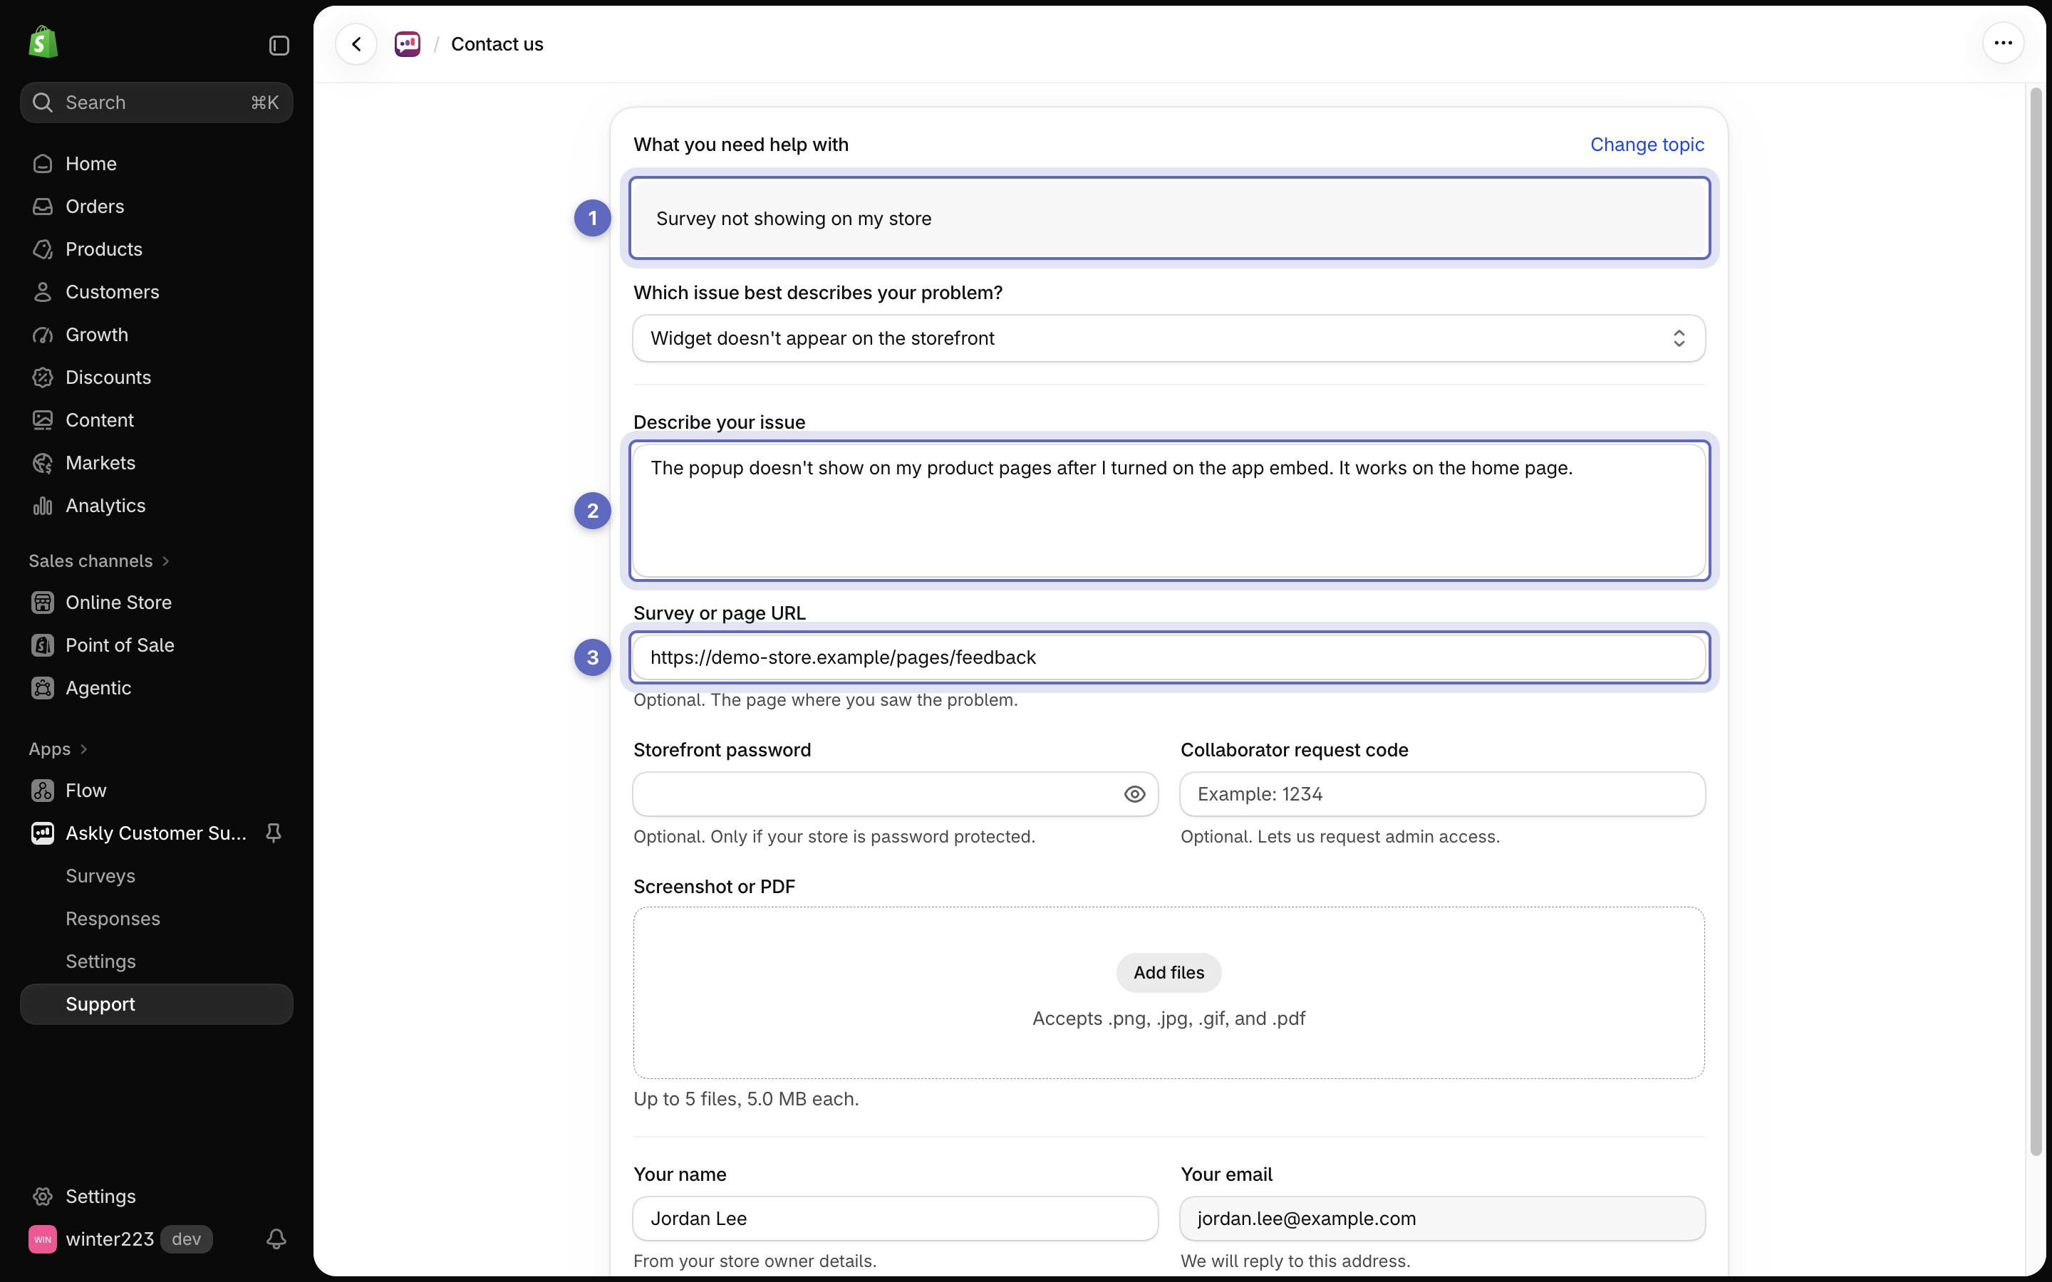Click the Your email field
Viewport: 2052px width, 1282px height.
click(x=1442, y=1219)
